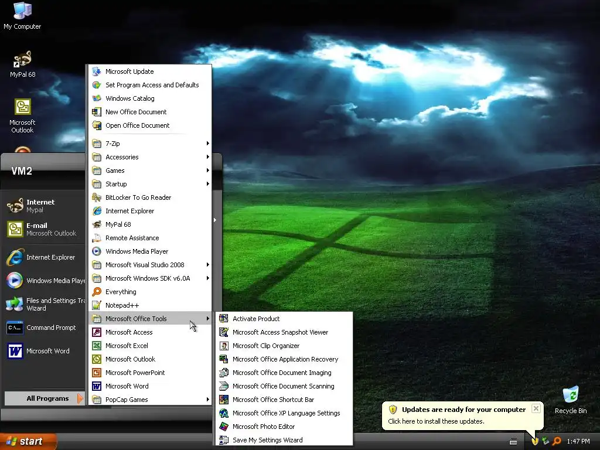Open Windows Catalog entry icon

pyautogui.click(x=97, y=98)
